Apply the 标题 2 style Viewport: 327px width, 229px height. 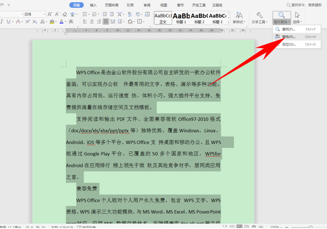[200, 18]
